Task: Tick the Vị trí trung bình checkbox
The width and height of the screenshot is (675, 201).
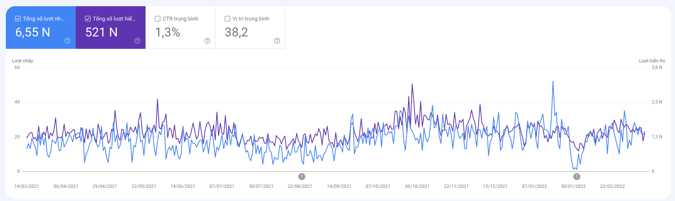Action: coord(227,19)
